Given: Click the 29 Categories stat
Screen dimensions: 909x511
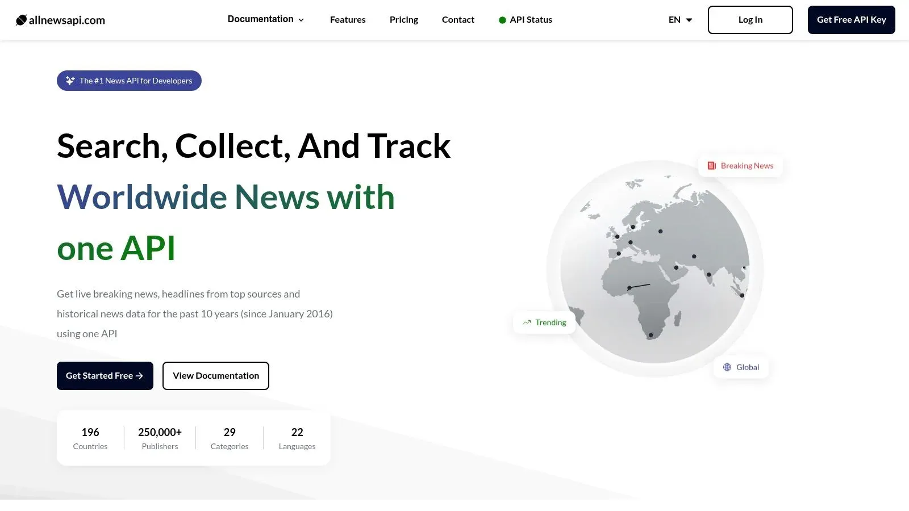Looking at the screenshot, I should click(230, 438).
